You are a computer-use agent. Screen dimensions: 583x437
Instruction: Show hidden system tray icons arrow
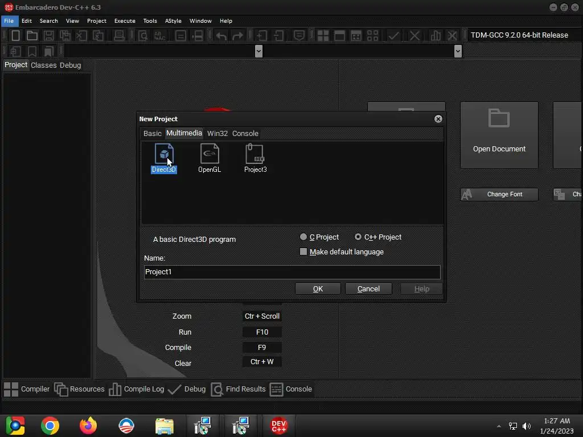click(x=499, y=426)
